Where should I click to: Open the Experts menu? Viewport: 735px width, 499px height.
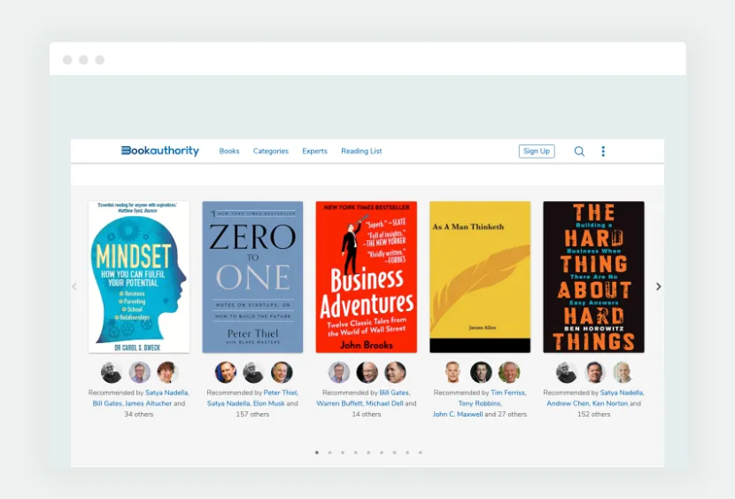(x=314, y=151)
